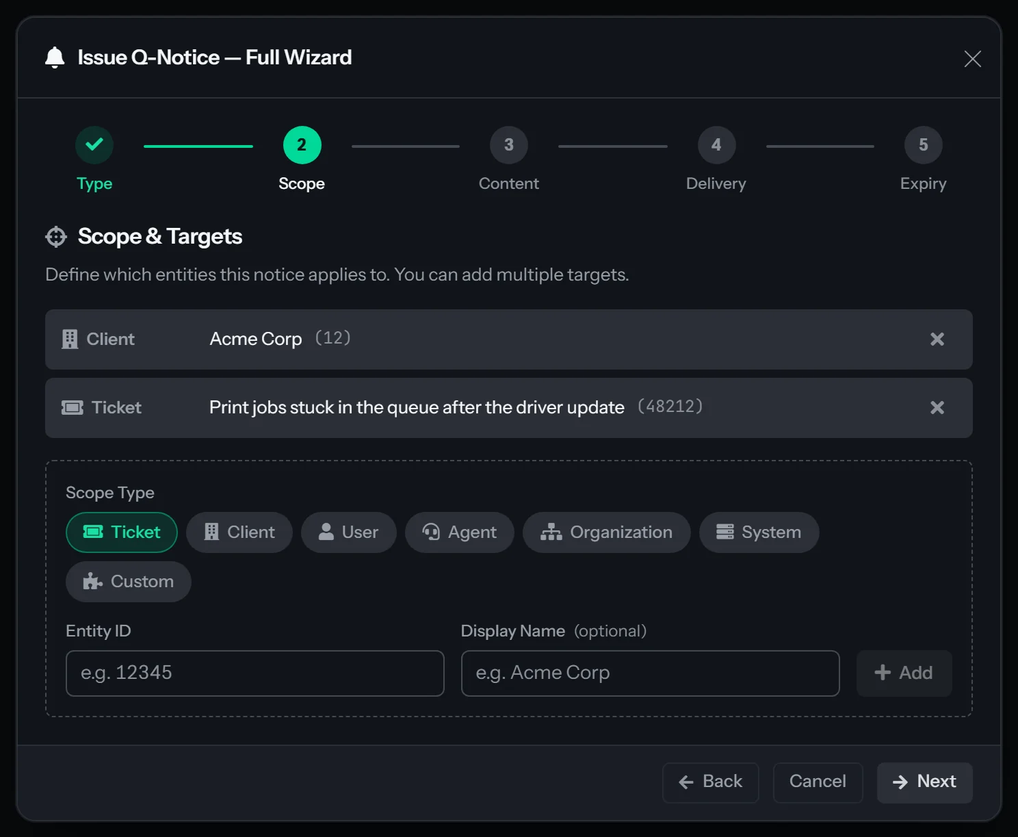Go Back to the previous step
1018x837 pixels.
tap(711, 782)
